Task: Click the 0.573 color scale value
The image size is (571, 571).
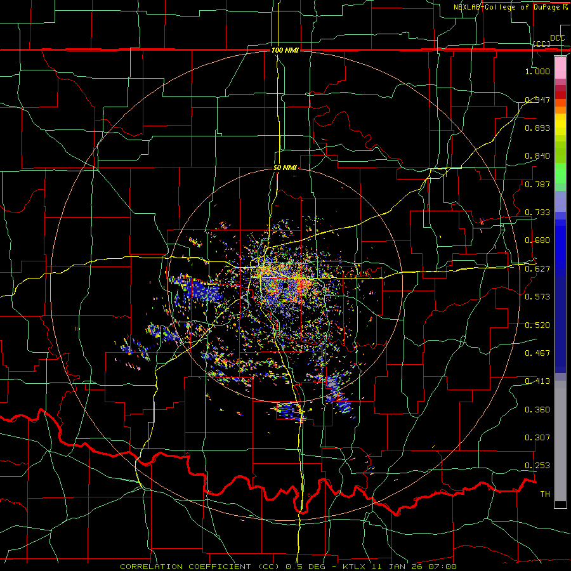Action: pos(537,297)
